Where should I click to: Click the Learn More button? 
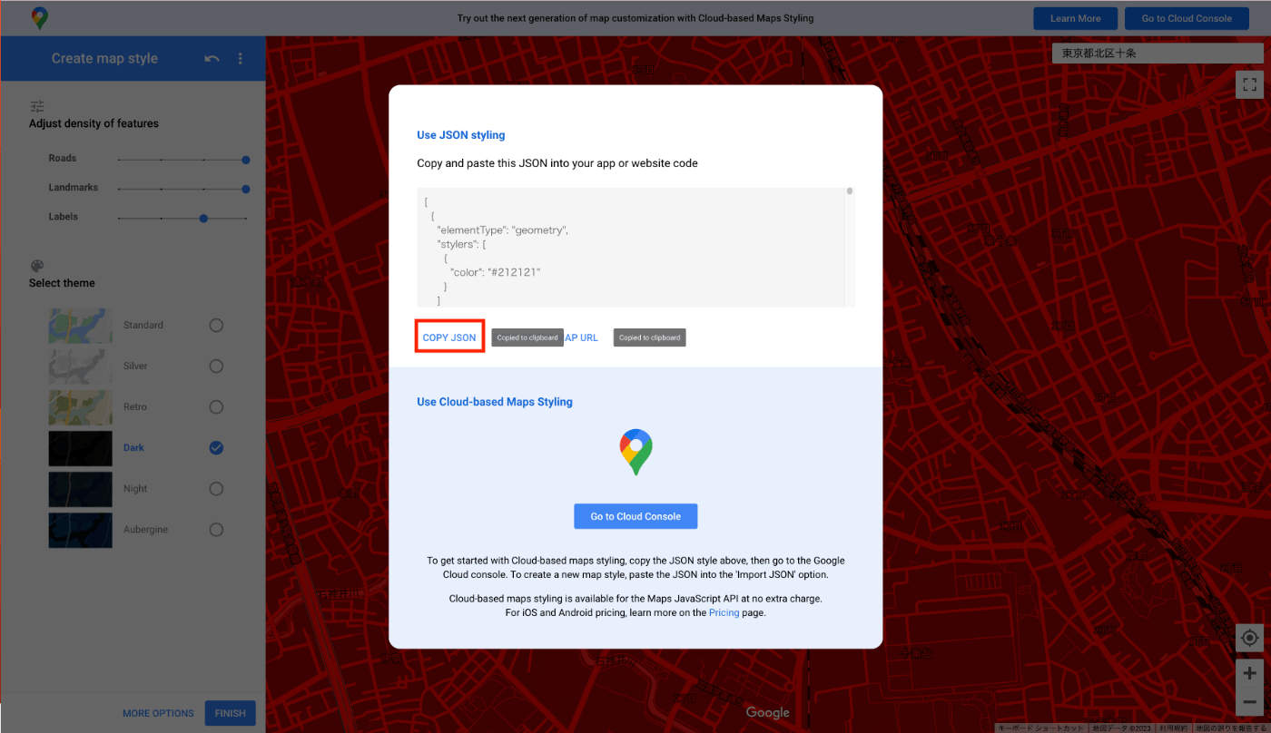tap(1075, 18)
